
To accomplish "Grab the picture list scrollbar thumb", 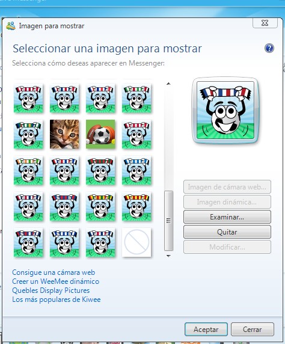I will tap(168, 221).
